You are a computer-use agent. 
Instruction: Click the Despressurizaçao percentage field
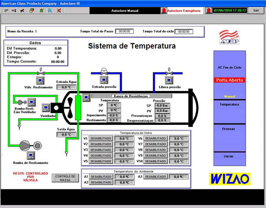[x=162, y=120]
